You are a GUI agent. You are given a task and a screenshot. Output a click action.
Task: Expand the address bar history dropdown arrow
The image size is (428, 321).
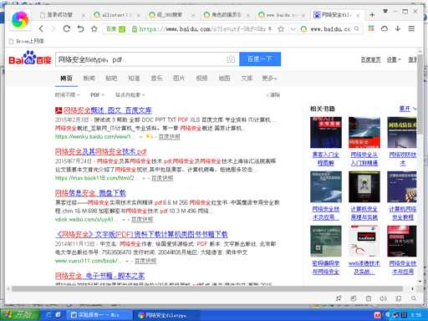coord(293,29)
